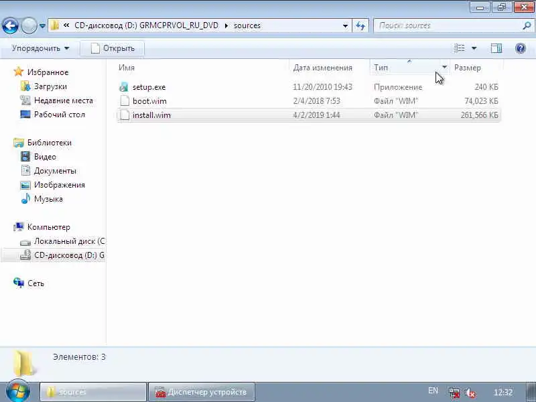The width and height of the screenshot is (536, 402).
Task: Click the Компьютер monitor icon
Action: [x=19, y=226]
